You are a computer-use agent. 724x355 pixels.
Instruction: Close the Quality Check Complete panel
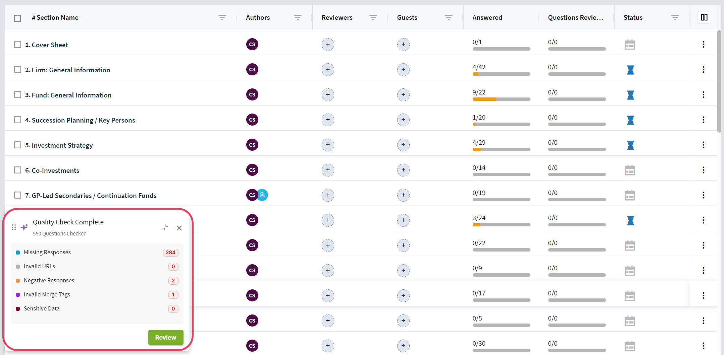179,228
